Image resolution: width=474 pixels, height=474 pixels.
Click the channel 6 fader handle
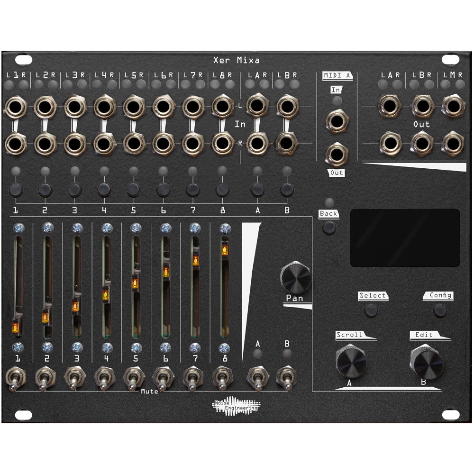click(x=166, y=272)
